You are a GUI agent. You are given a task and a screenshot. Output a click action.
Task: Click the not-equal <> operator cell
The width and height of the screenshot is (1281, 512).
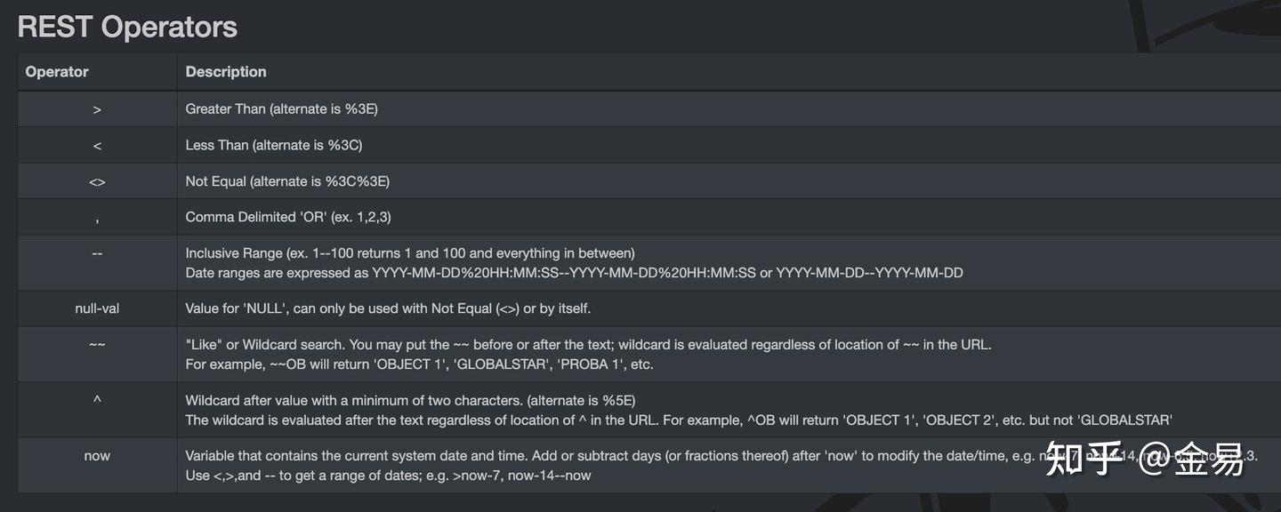click(97, 181)
